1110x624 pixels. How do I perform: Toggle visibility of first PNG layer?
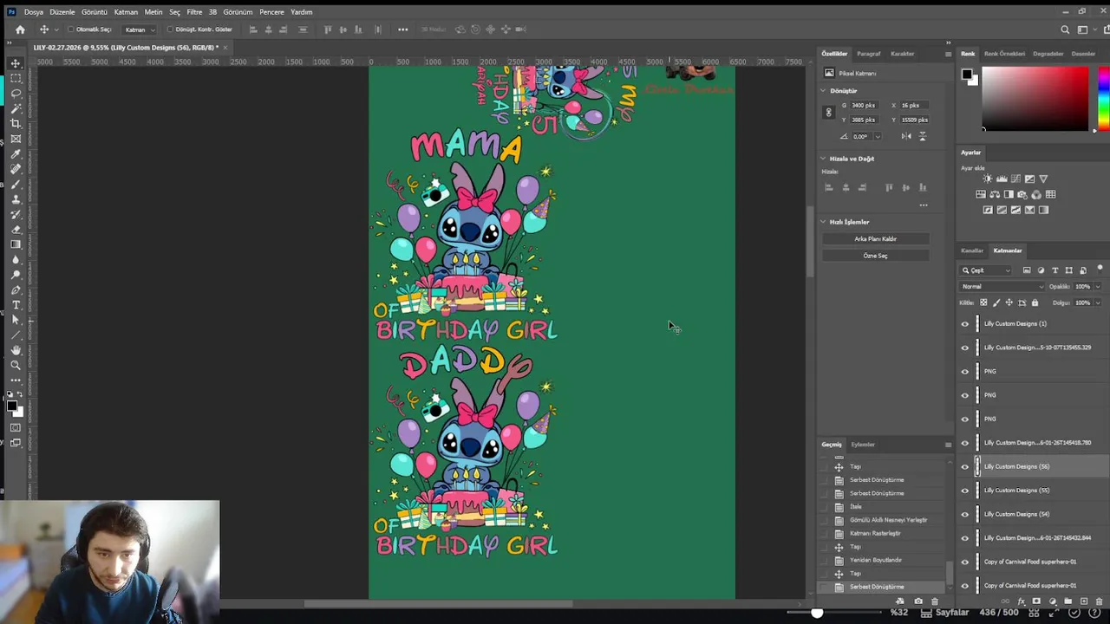point(965,371)
